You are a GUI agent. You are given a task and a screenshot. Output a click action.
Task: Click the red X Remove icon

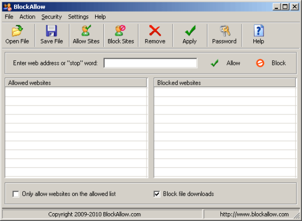coord(155,31)
